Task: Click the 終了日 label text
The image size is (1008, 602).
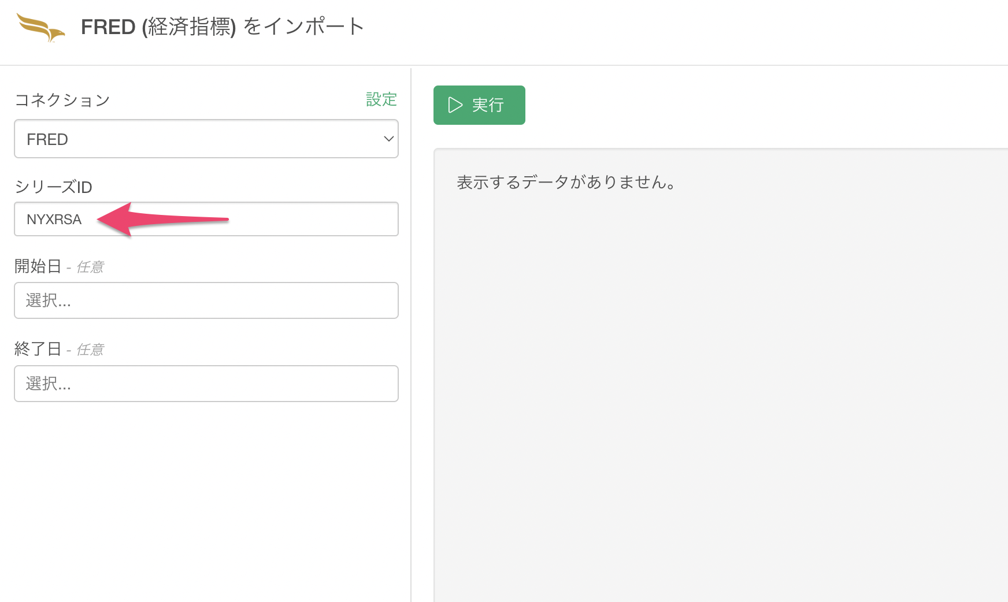Action: [x=38, y=349]
